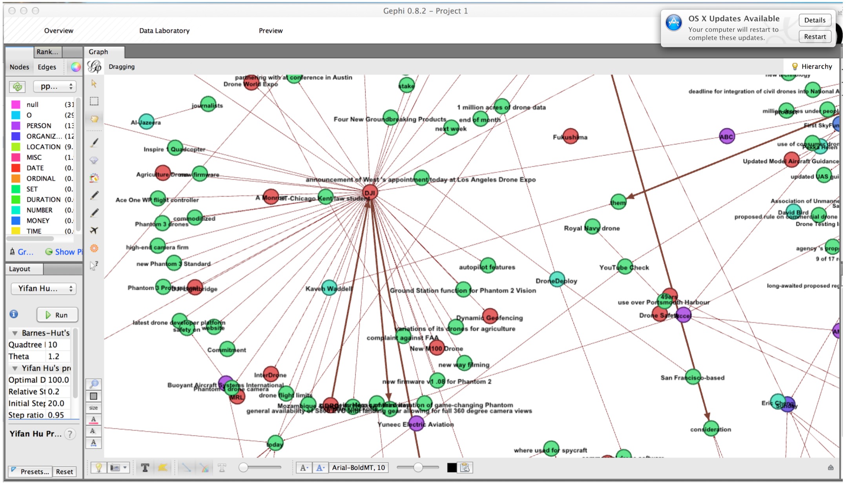Open the color wheel partition icon
This screenshot has width=846, height=485.
pos(75,67)
